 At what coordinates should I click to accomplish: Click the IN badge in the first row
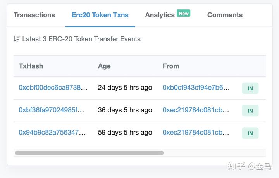pyautogui.click(x=250, y=88)
